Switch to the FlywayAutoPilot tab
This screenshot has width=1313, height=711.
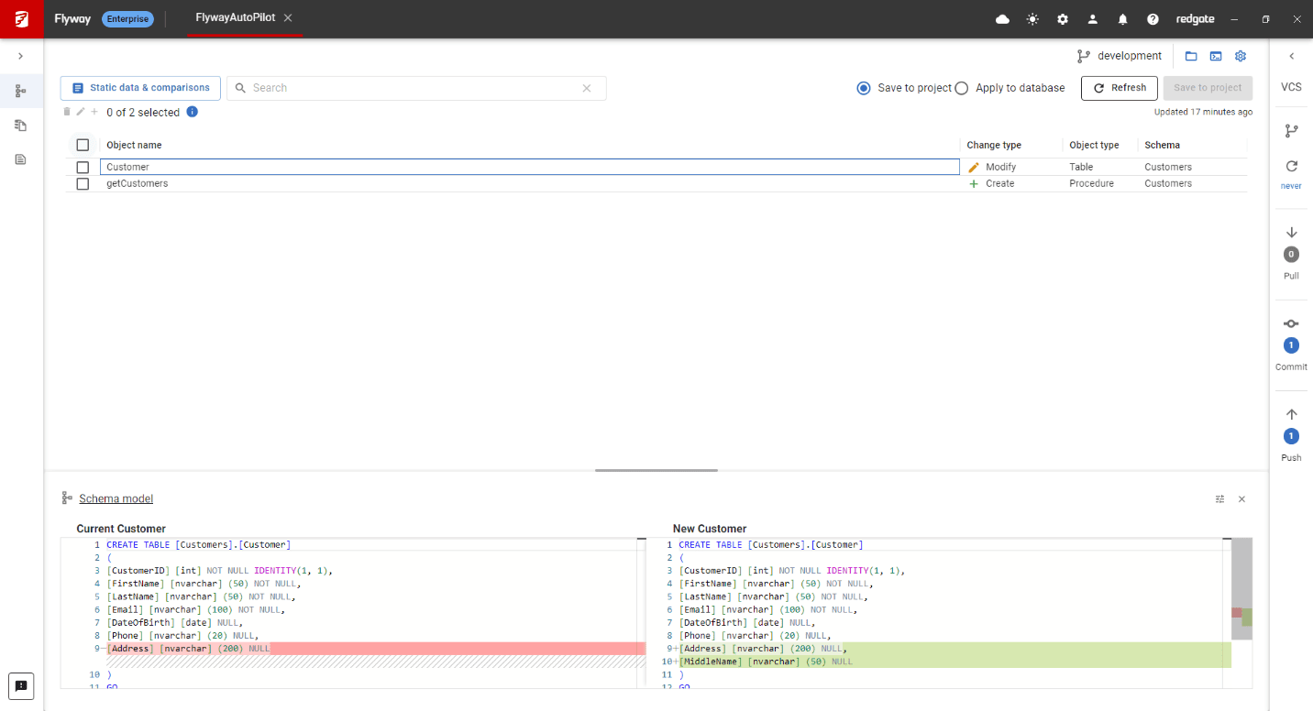tap(236, 18)
